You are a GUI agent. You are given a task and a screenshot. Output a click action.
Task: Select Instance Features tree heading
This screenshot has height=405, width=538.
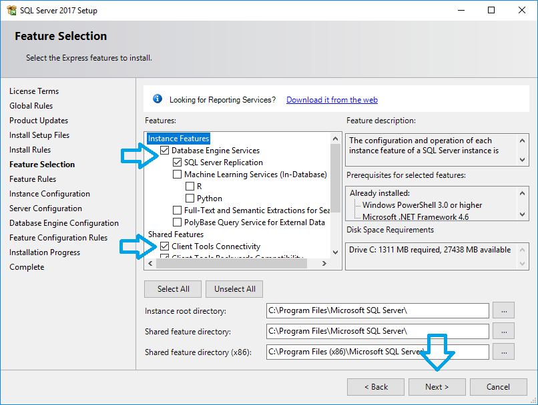point(178,139)
